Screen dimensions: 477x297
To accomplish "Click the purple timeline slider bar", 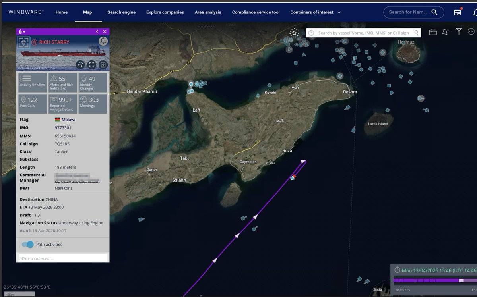I will tap(426, 280).
